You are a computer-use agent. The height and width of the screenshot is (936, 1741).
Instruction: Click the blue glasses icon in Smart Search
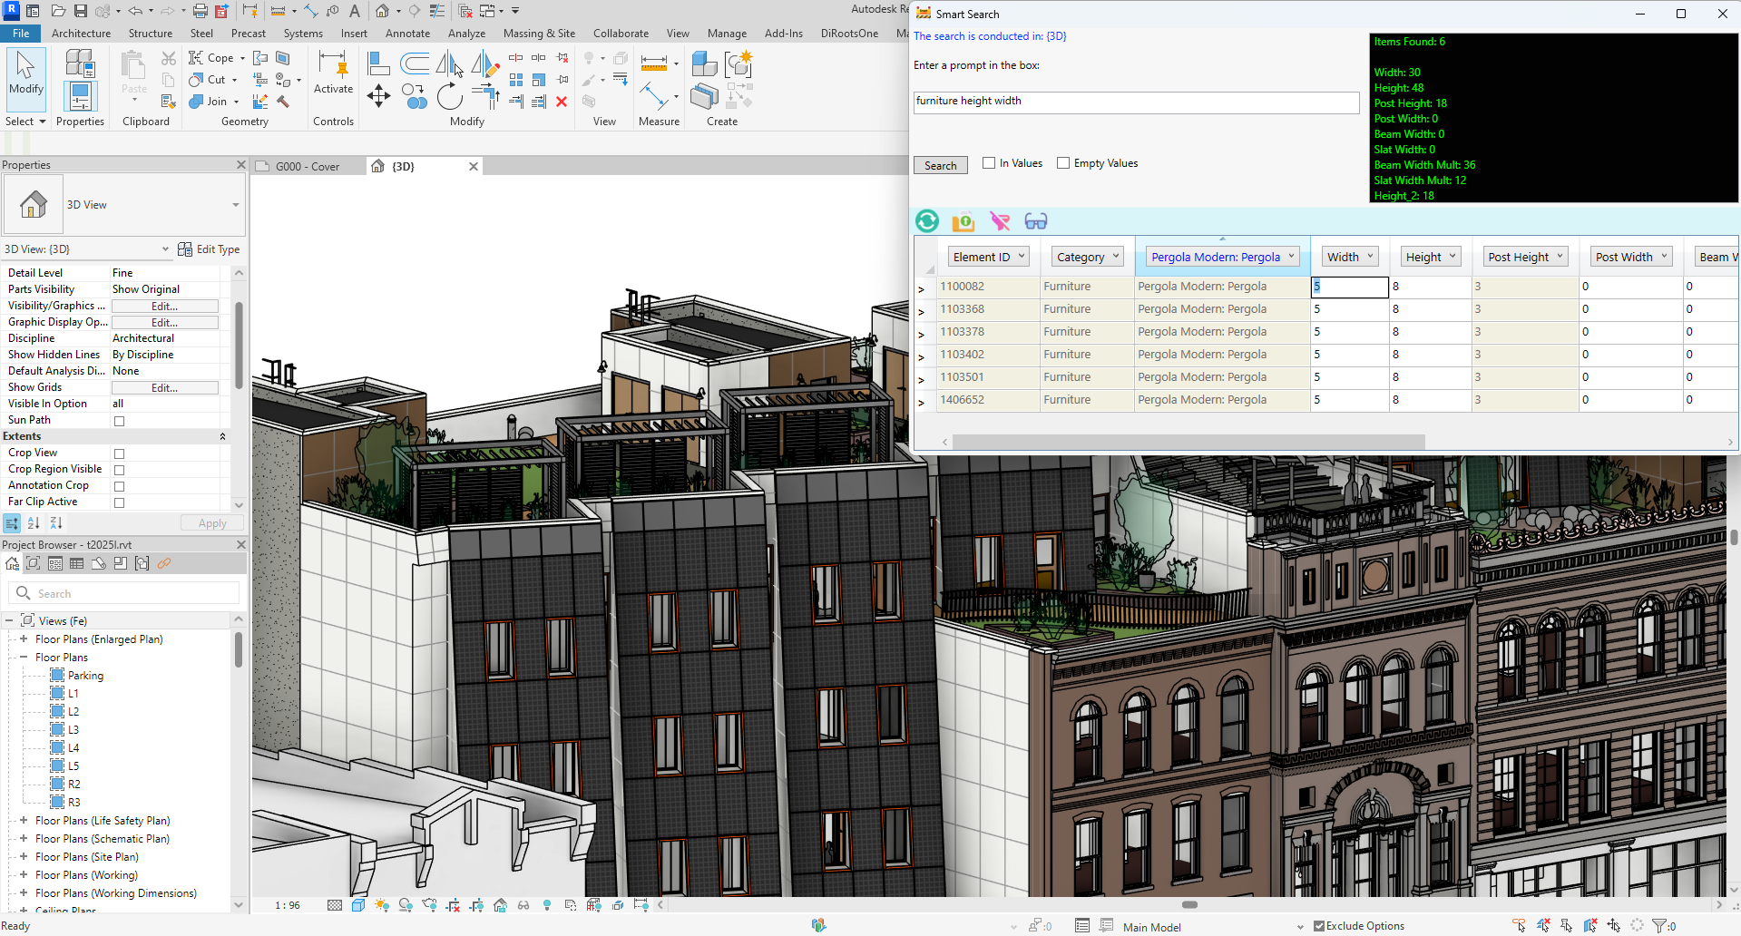pos(1035,221)
